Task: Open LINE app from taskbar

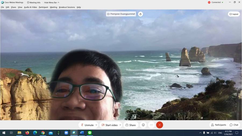Action: click(x=90, y=133)
